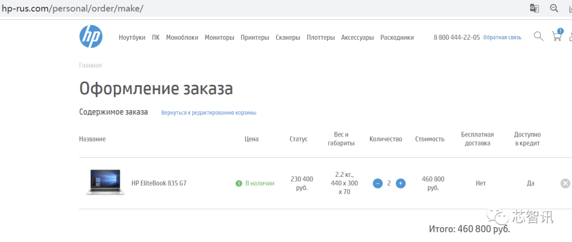This screenshot has height=242, width=572.
Task: Open the site search magnifier icon
Action: [539, 36]
